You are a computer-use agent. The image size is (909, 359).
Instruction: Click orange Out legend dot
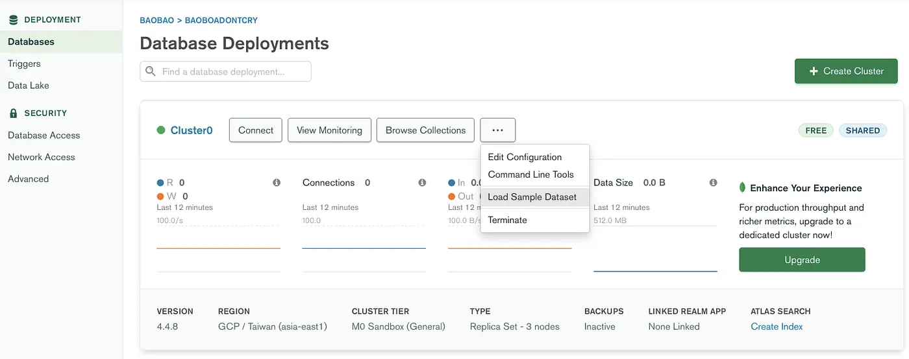click(x=451, y=196)
